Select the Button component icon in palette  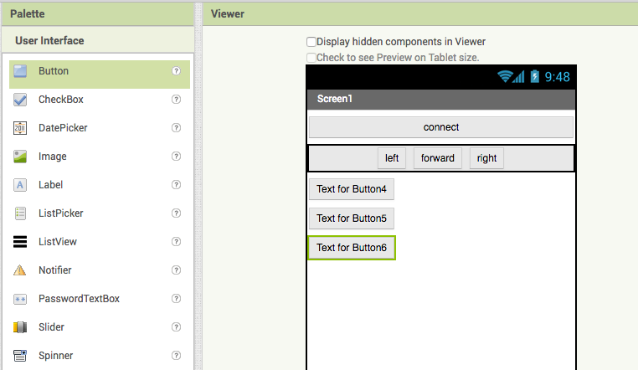pyautogui.click(x=21, y=71)
